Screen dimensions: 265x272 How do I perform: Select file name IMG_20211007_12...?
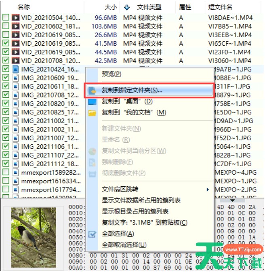[50, 138]
